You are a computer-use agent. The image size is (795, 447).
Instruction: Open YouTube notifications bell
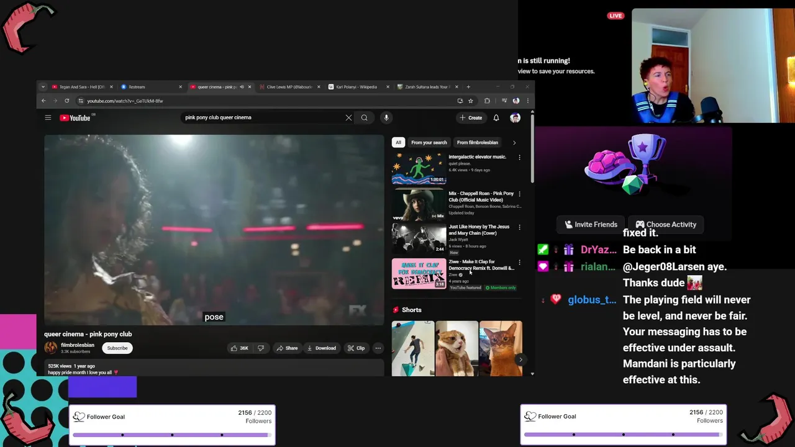coord(496,117)
